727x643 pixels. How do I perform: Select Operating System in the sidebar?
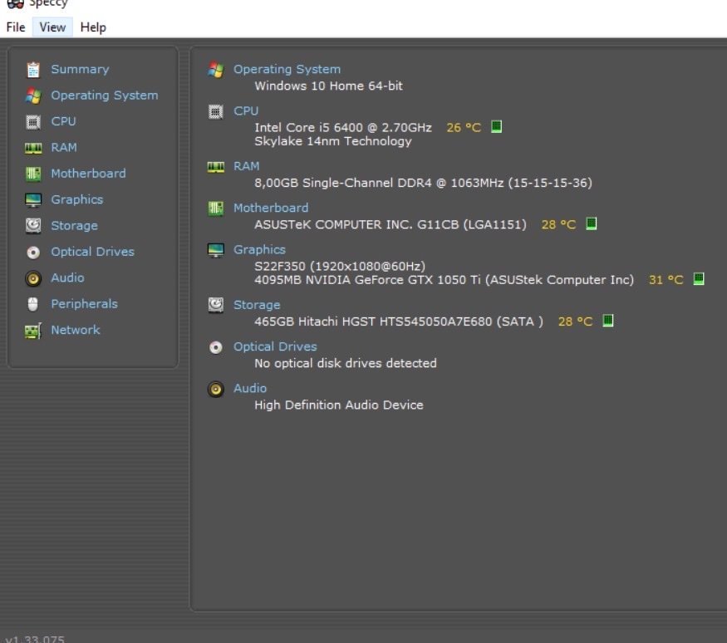[104, 96]
